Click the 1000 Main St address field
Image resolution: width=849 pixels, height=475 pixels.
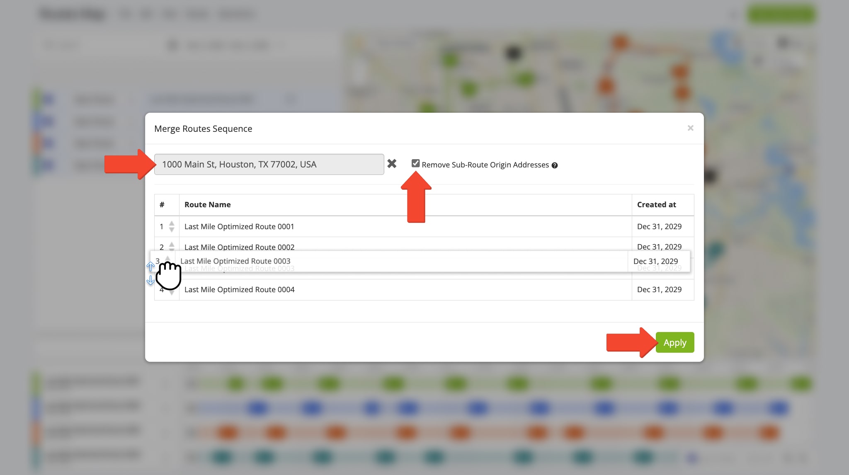[269, 164]
